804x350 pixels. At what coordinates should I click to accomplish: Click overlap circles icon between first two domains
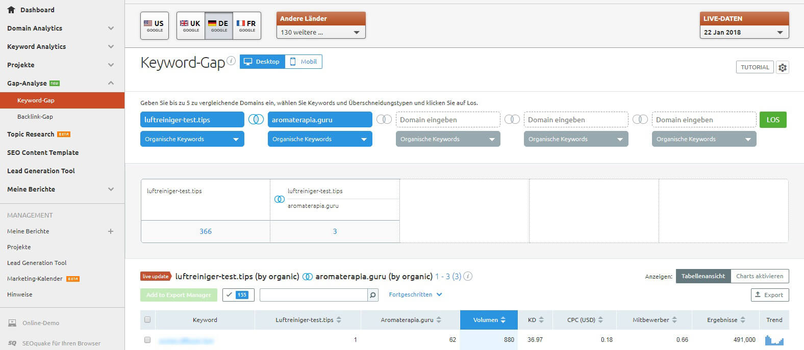coord(256,120)
